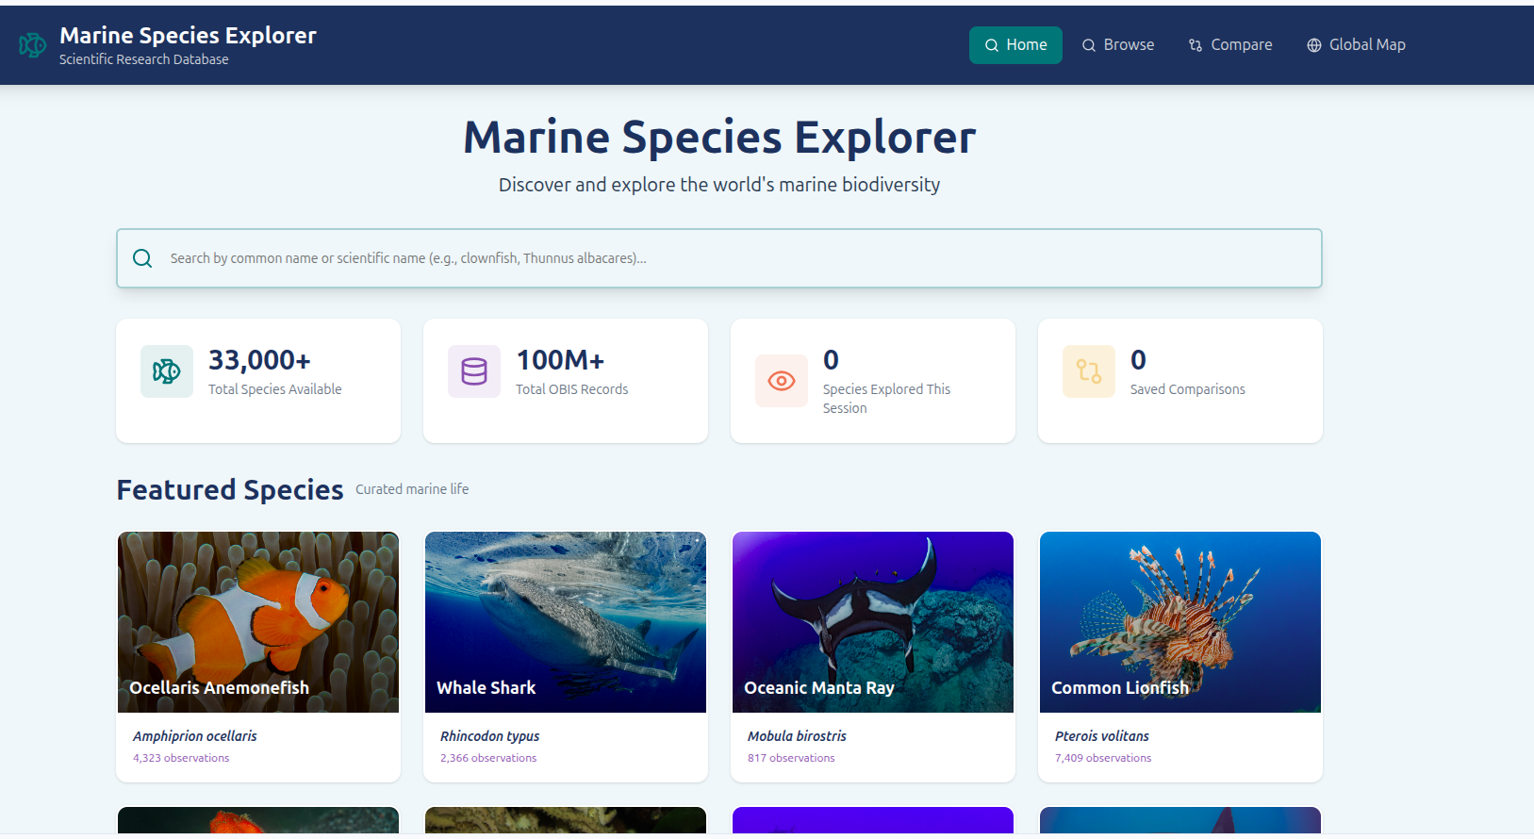Click the Total Species Available label
Image resolution: width=1534 pixels, height=839 pixels.
point(275,389)
